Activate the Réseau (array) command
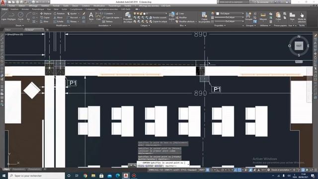Screen dimensions: 318x179 (x=72, y=21)
